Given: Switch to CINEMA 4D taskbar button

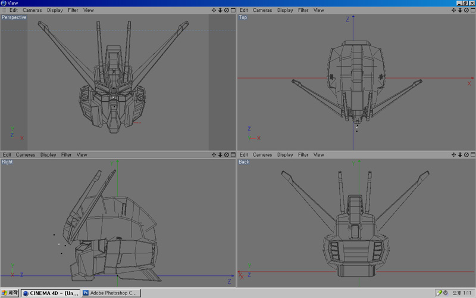Looking at the screenshot, I should point(51,293).
